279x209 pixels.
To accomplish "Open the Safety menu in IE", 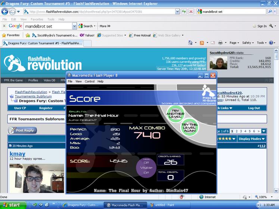I will point(248,43).
